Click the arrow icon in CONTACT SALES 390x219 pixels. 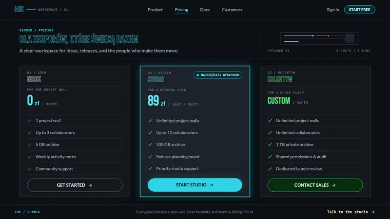pos(333,185)
